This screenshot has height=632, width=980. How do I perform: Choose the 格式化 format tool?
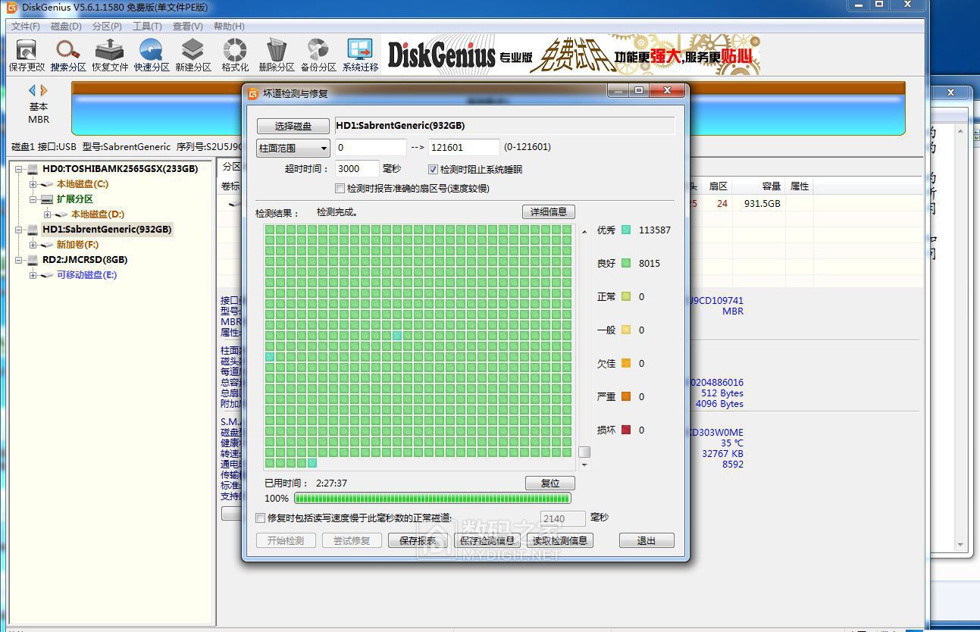click(x=235, y=55)
